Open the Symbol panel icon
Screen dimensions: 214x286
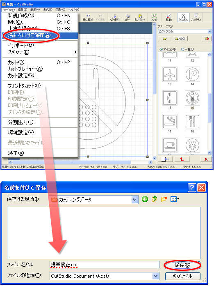tap(183, 17)
